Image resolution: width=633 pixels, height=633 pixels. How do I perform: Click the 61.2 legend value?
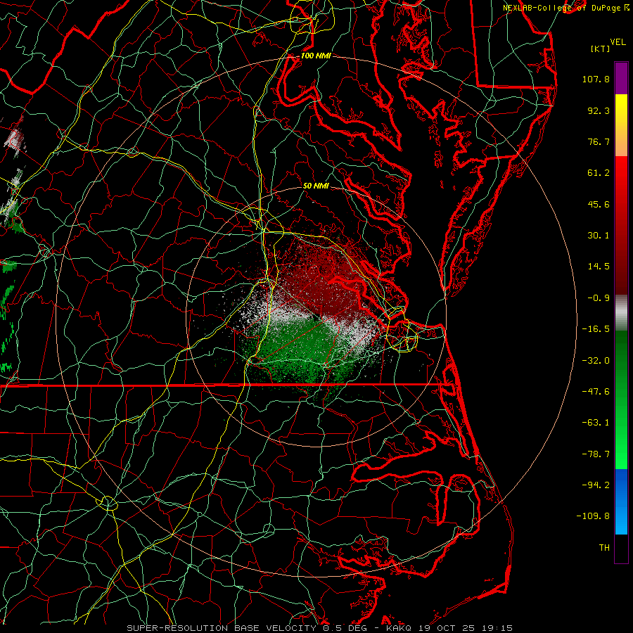pos(599,173)
